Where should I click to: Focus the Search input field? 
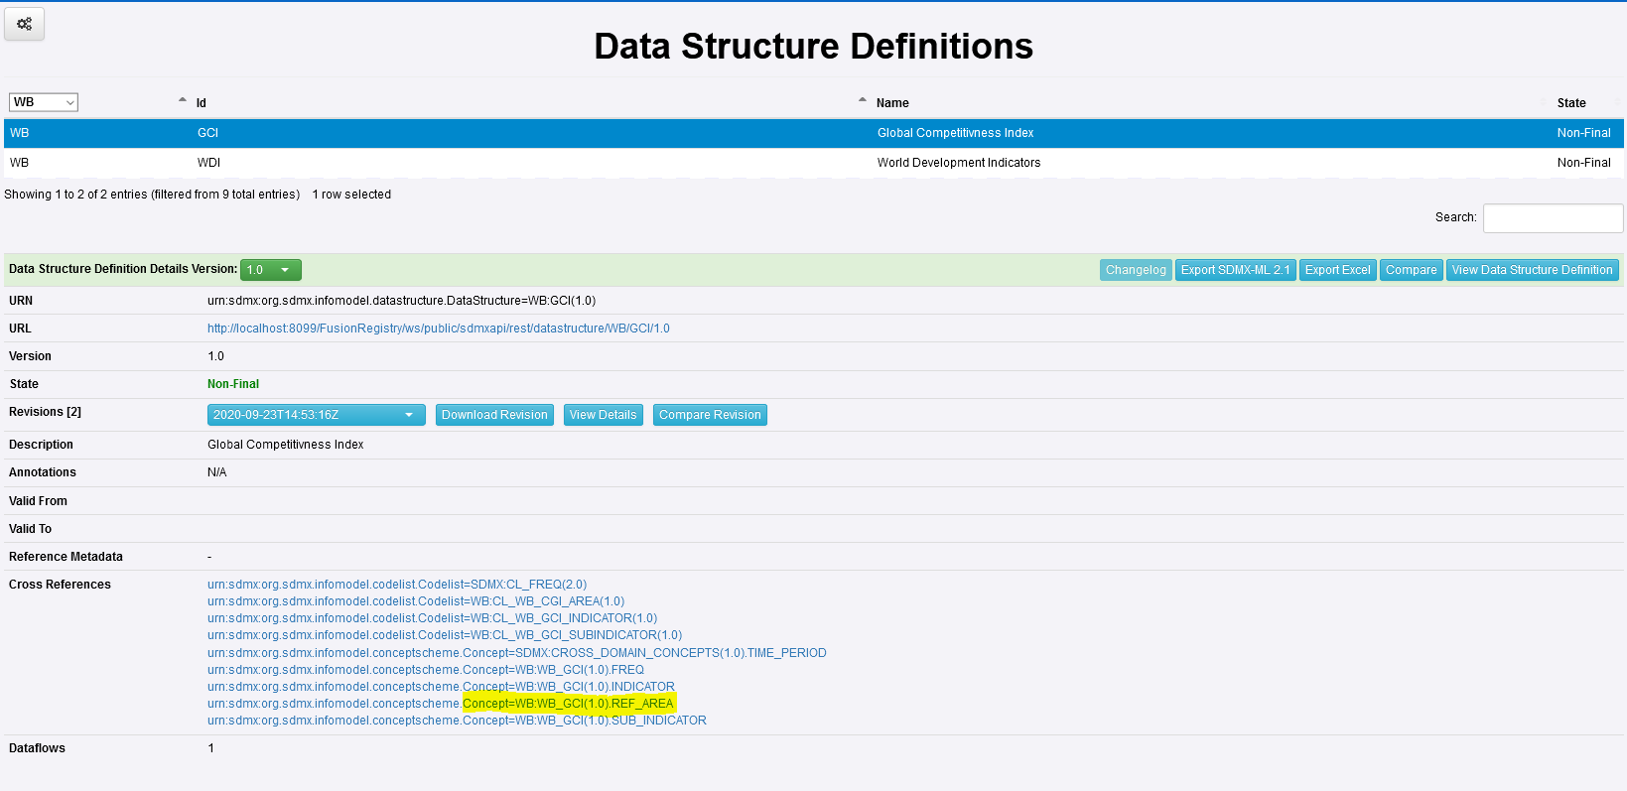click(x=1553, y=218)
